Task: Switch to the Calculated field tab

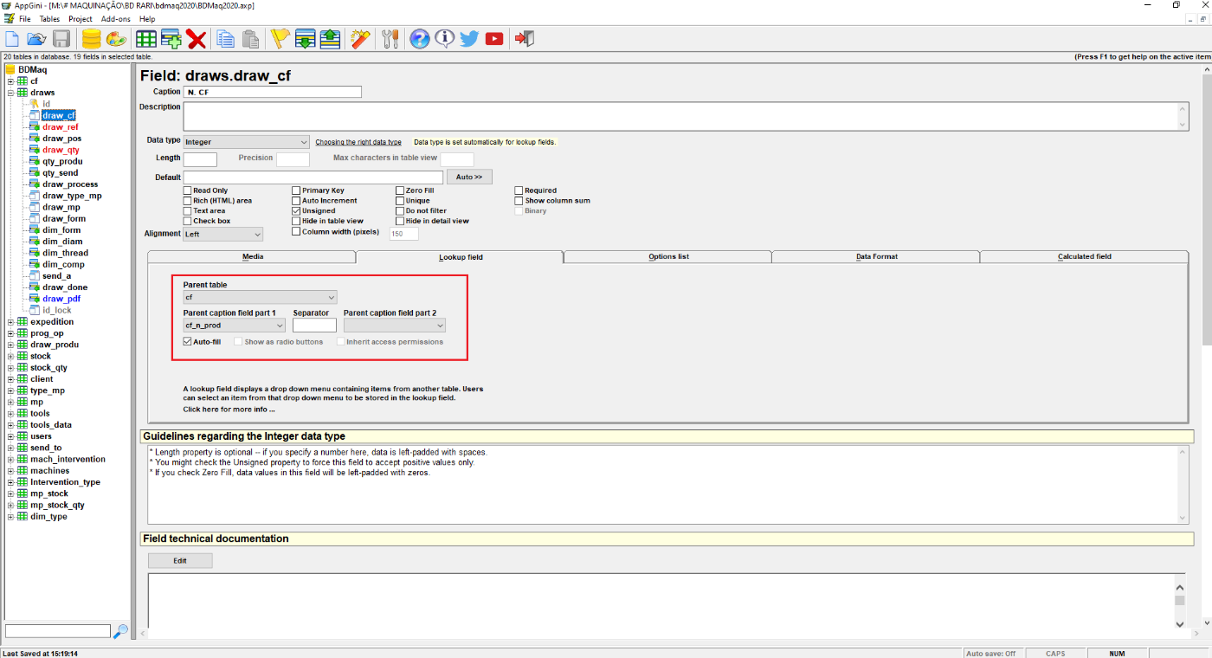Action: point(1084,257)
